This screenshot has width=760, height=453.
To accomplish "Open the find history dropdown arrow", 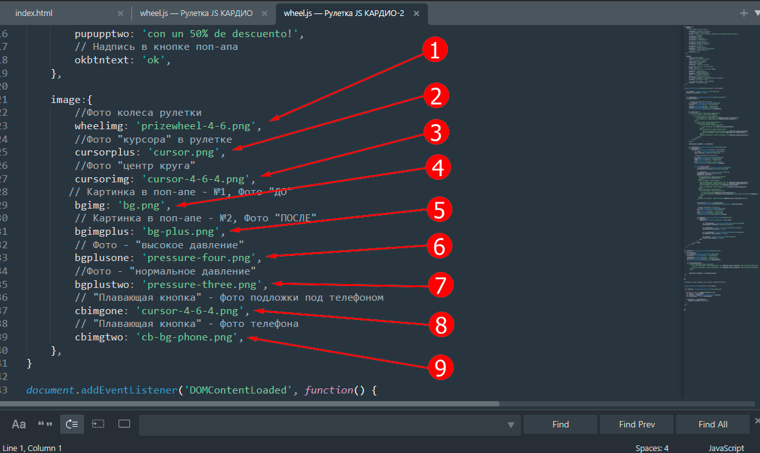I will point(511,425).
